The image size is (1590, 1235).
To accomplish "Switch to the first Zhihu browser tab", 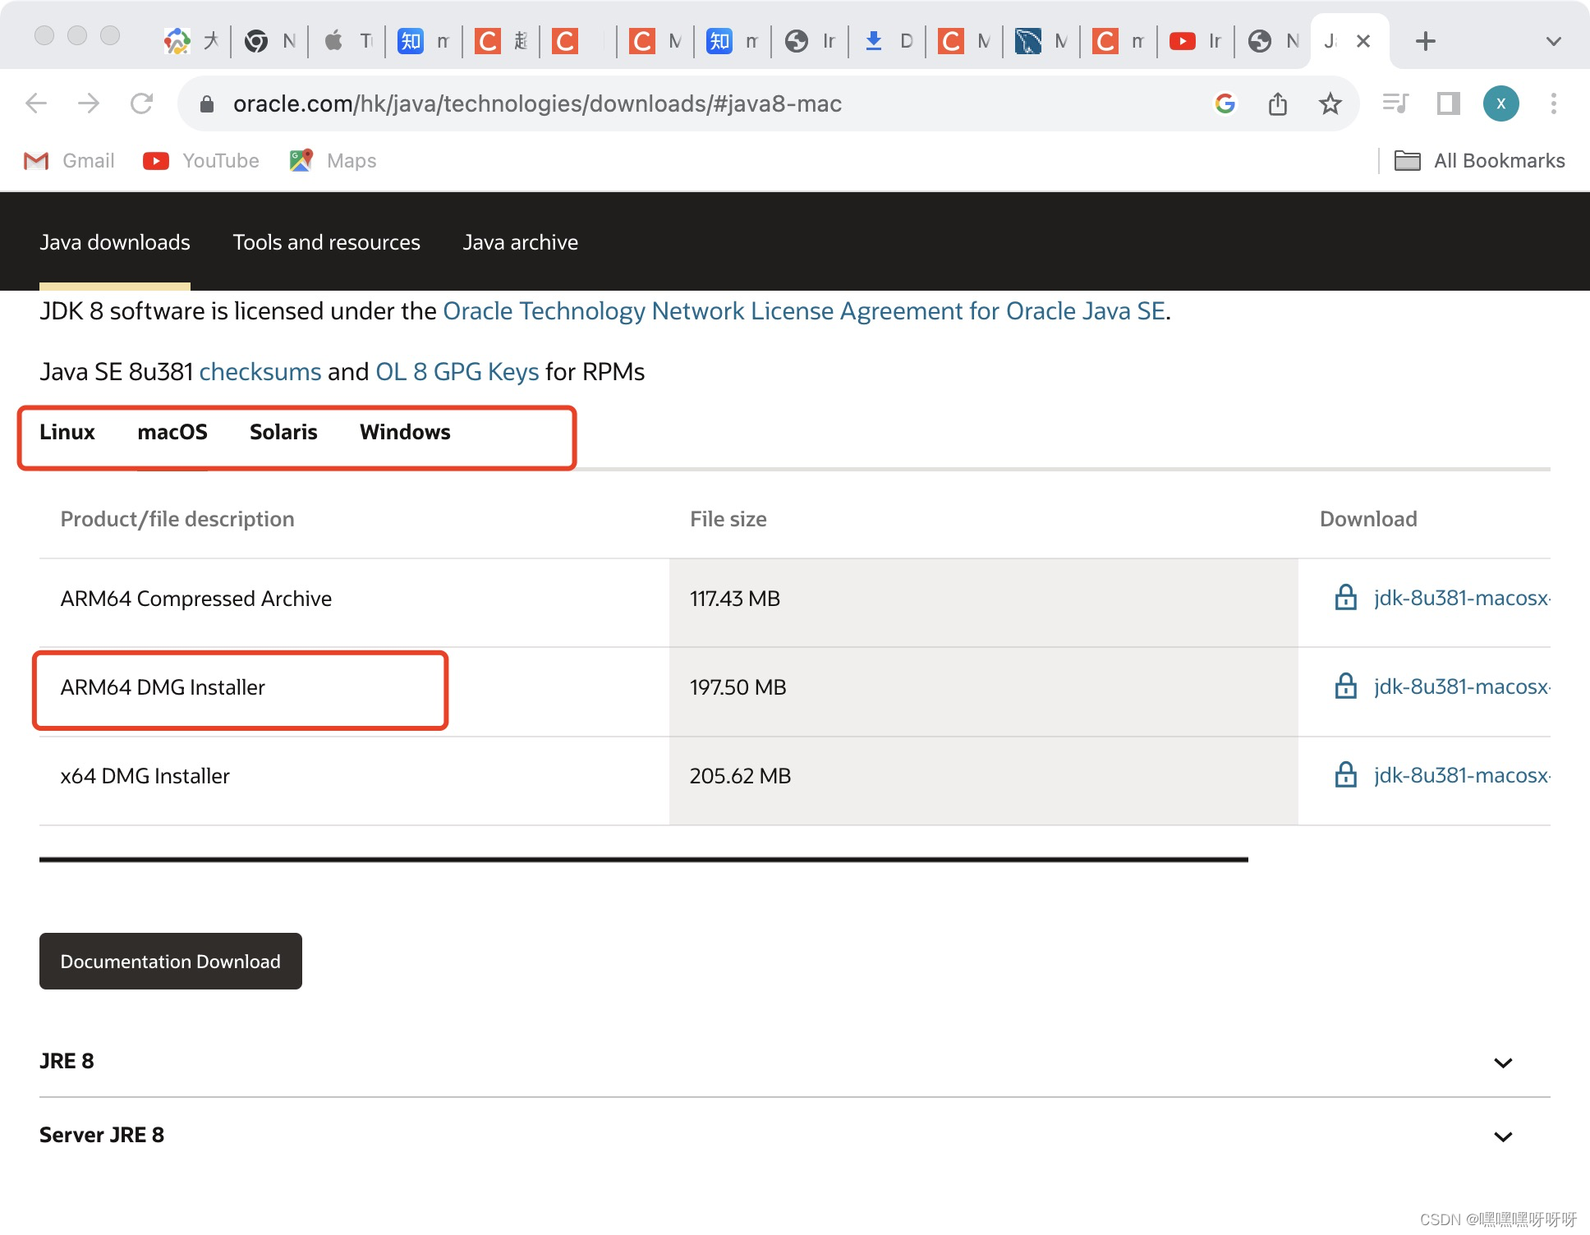I will [x=424, y=41].
